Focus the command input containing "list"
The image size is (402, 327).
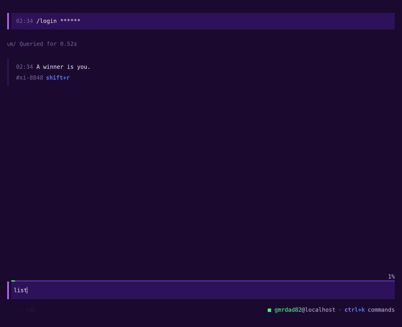(203, 290)
